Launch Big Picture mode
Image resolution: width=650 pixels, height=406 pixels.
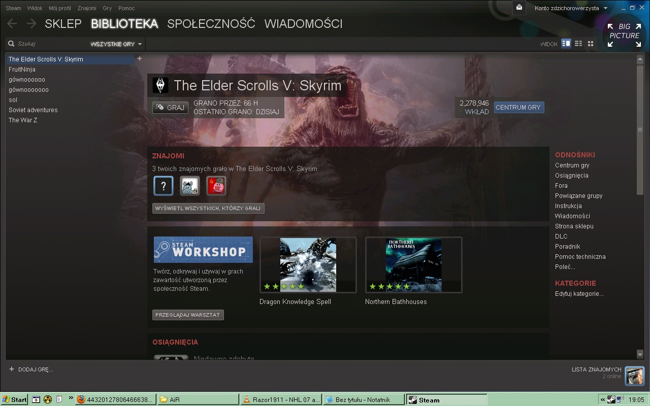[x=624, y=35]
